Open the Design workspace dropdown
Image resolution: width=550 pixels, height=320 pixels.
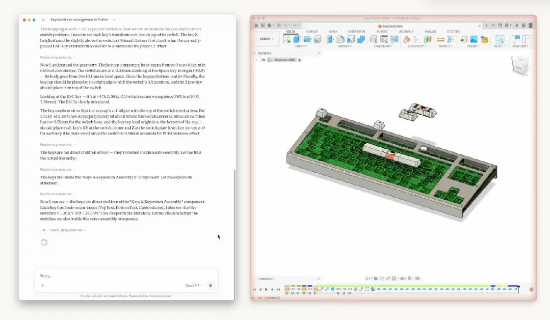pyautogui.click(x=266, y=39)
